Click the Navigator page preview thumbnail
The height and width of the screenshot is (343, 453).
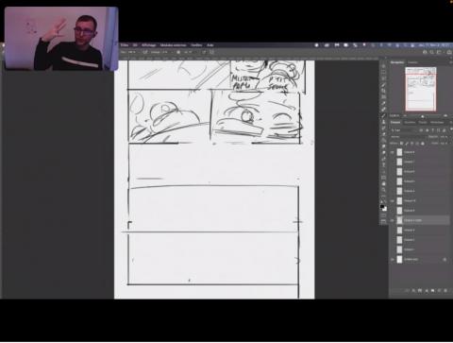pyautogui.click(x=421, y=89)
